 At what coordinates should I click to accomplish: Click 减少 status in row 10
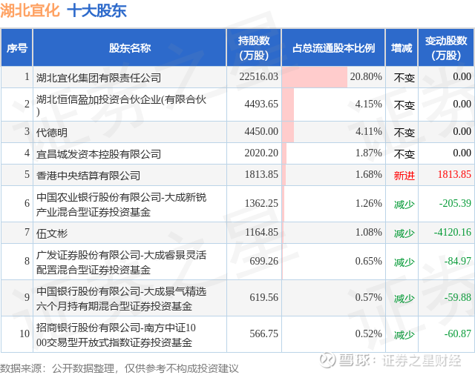click(x=404, y=335)
